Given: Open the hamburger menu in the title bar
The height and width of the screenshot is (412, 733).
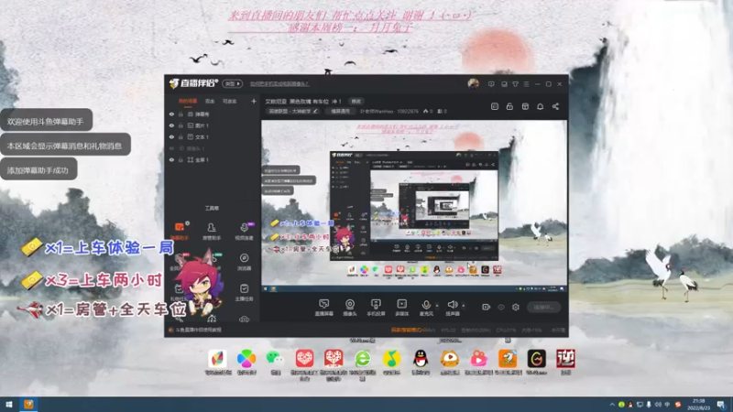Looking at the screenshot, I should (526, 84).
